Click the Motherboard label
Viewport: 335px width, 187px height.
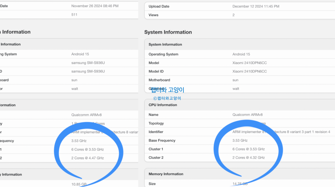(159, 80)
